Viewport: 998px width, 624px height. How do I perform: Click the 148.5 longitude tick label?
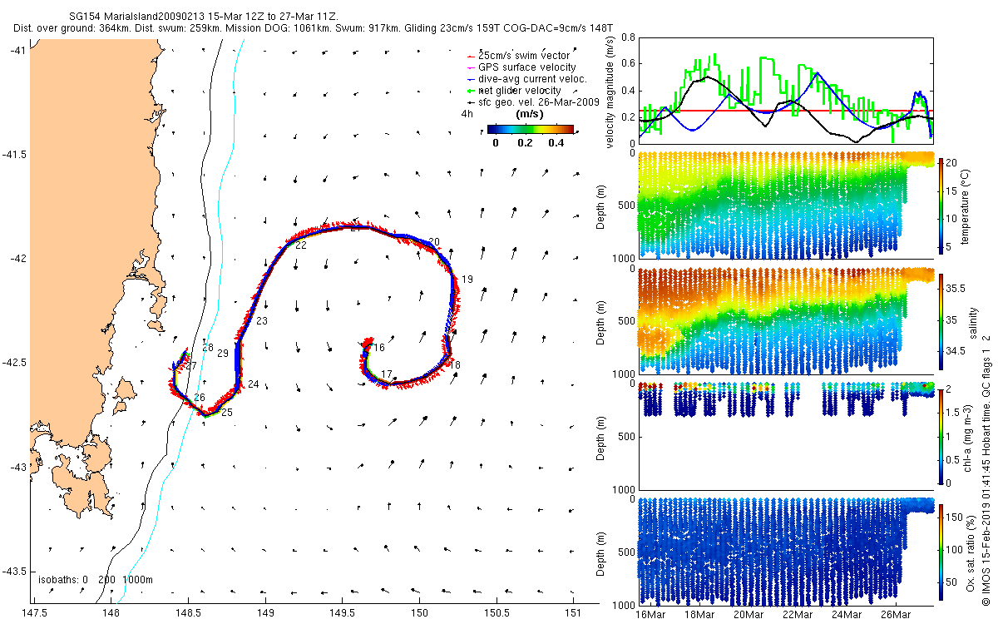coord(187,612)
